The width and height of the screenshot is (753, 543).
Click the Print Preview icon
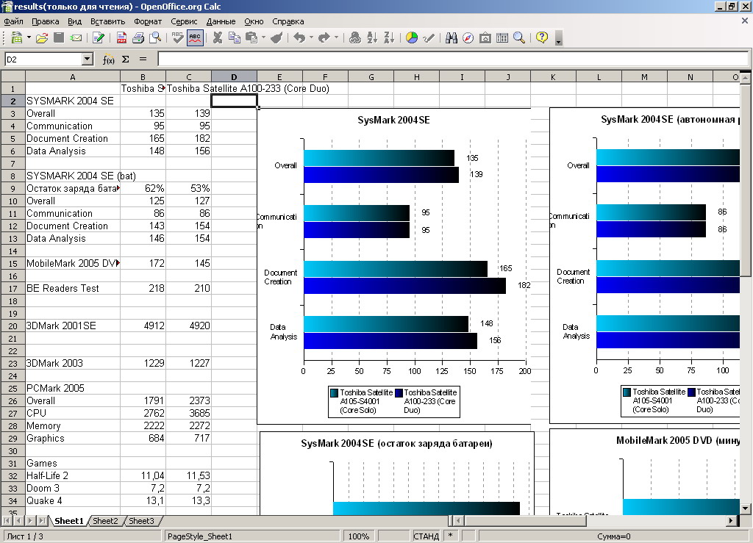(x=155, y=37)
